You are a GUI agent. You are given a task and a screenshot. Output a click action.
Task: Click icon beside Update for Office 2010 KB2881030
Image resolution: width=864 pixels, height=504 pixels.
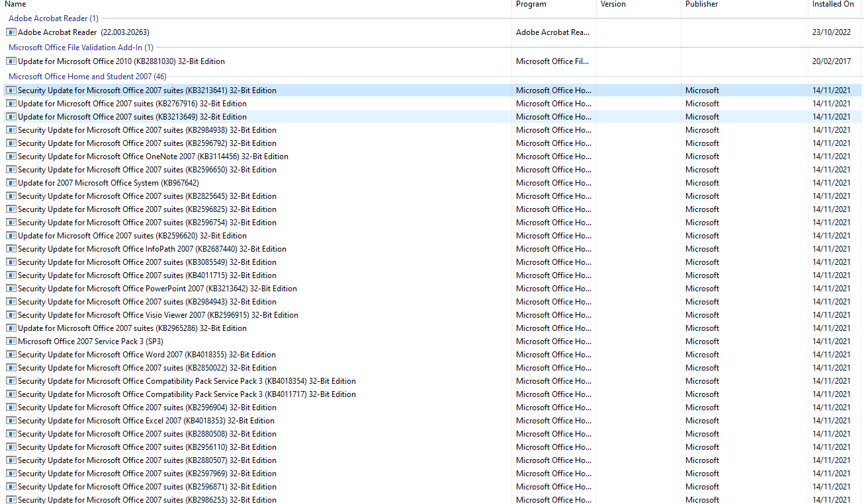(x=11, y=61)
